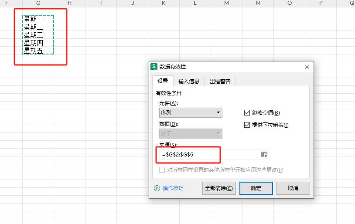Select column I header
Viewport: 355px width, 224px height.
(101, 3)
